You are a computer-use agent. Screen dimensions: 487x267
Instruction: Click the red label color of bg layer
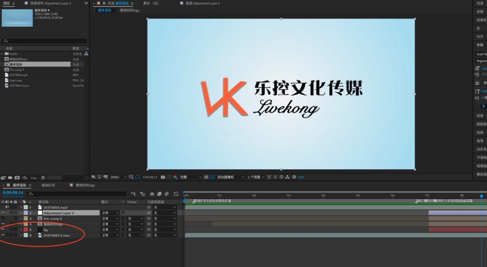coord(26,230)
